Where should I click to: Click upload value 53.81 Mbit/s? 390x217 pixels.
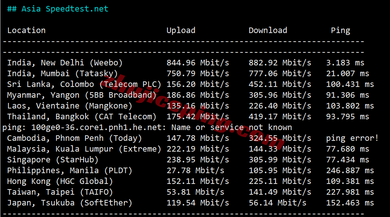coord(195,192)
